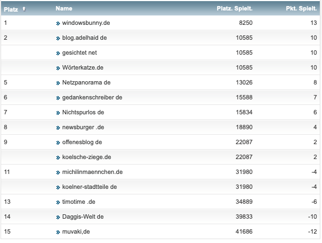The width and height of the screenshot is (322, 243).
Task: Select the value 39833 in Daggis-Welt row
Action: tap(244, 216)
